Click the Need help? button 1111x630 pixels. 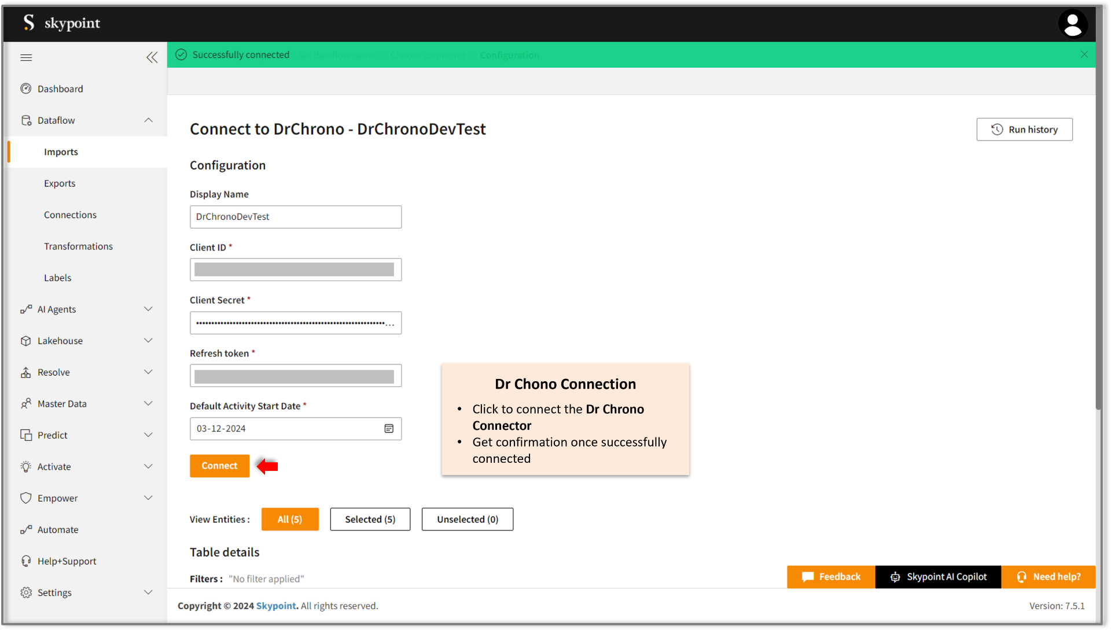coord(1049,577)
